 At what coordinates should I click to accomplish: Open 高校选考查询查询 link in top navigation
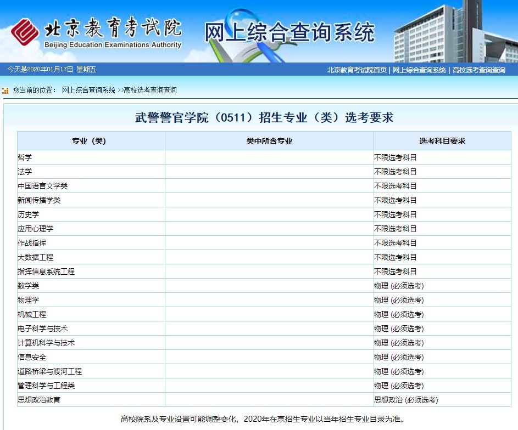(x=479, y=70)
